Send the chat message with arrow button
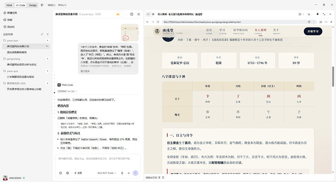Image resolution: width=336 pixels, height=182 pixels. coord(135,173)
